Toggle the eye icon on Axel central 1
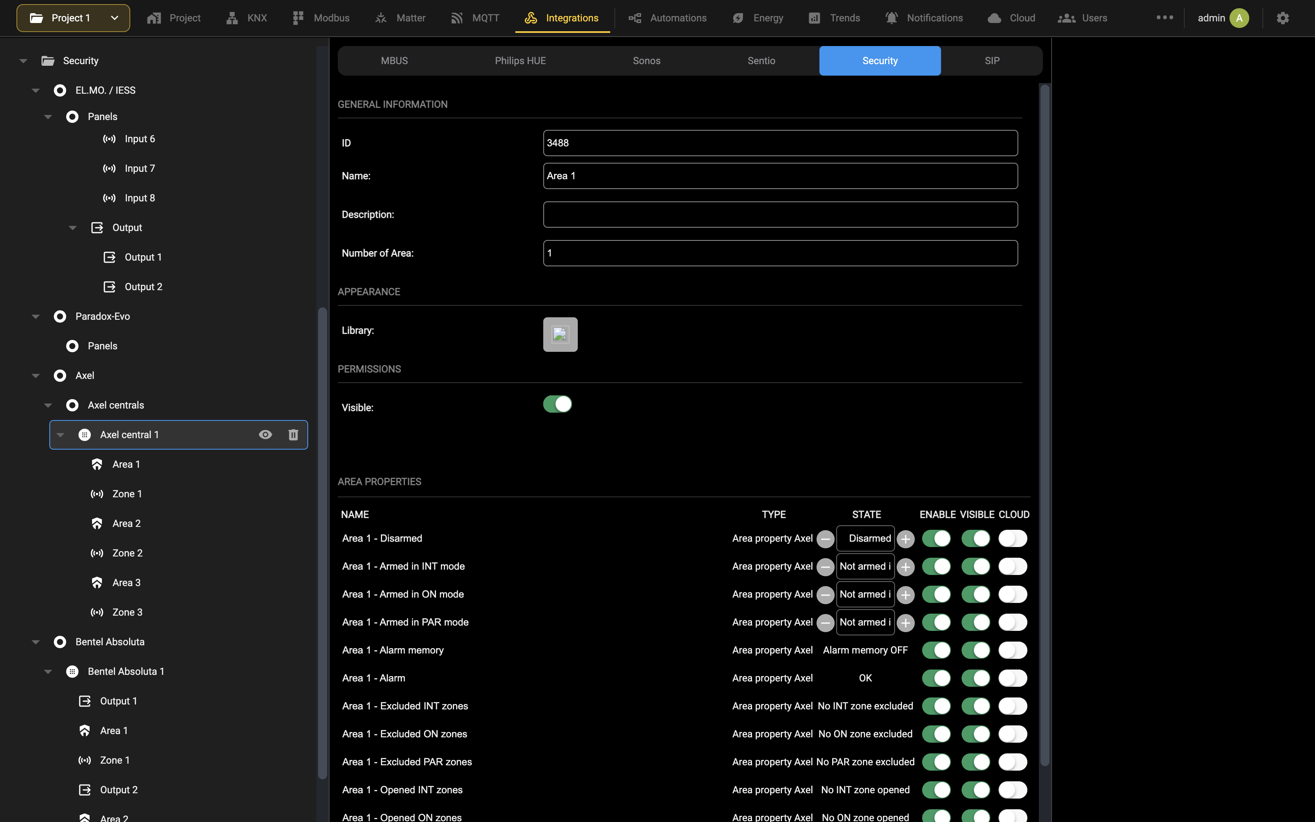The height and width of the screenshot is (822, 1315). 265,434
